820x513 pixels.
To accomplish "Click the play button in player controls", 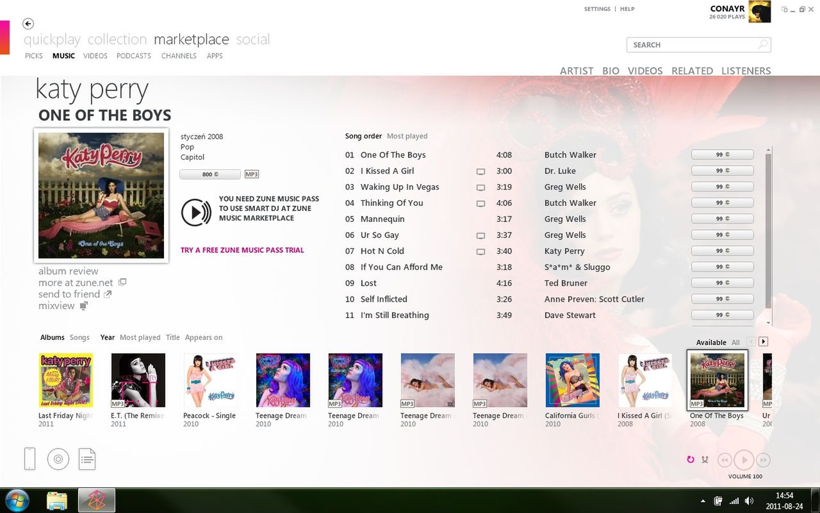I will tap(744, 460).
